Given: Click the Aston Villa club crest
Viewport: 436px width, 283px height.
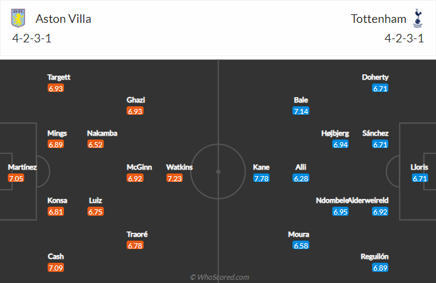Looking at the screenshot, I should tap(18, 18).
